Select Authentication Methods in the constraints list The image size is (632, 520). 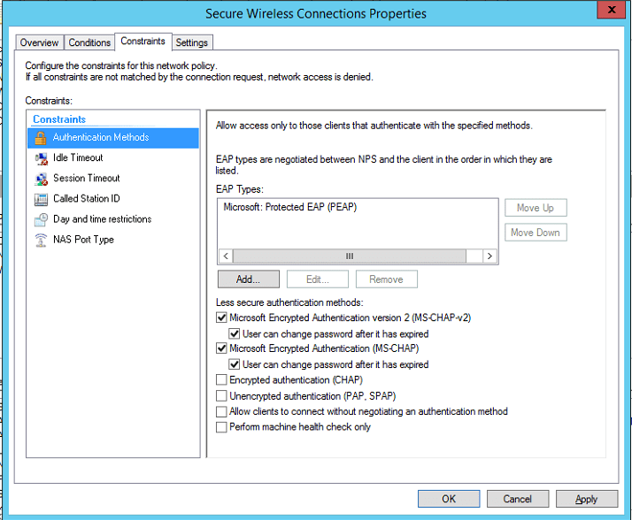tap(113, 138)
